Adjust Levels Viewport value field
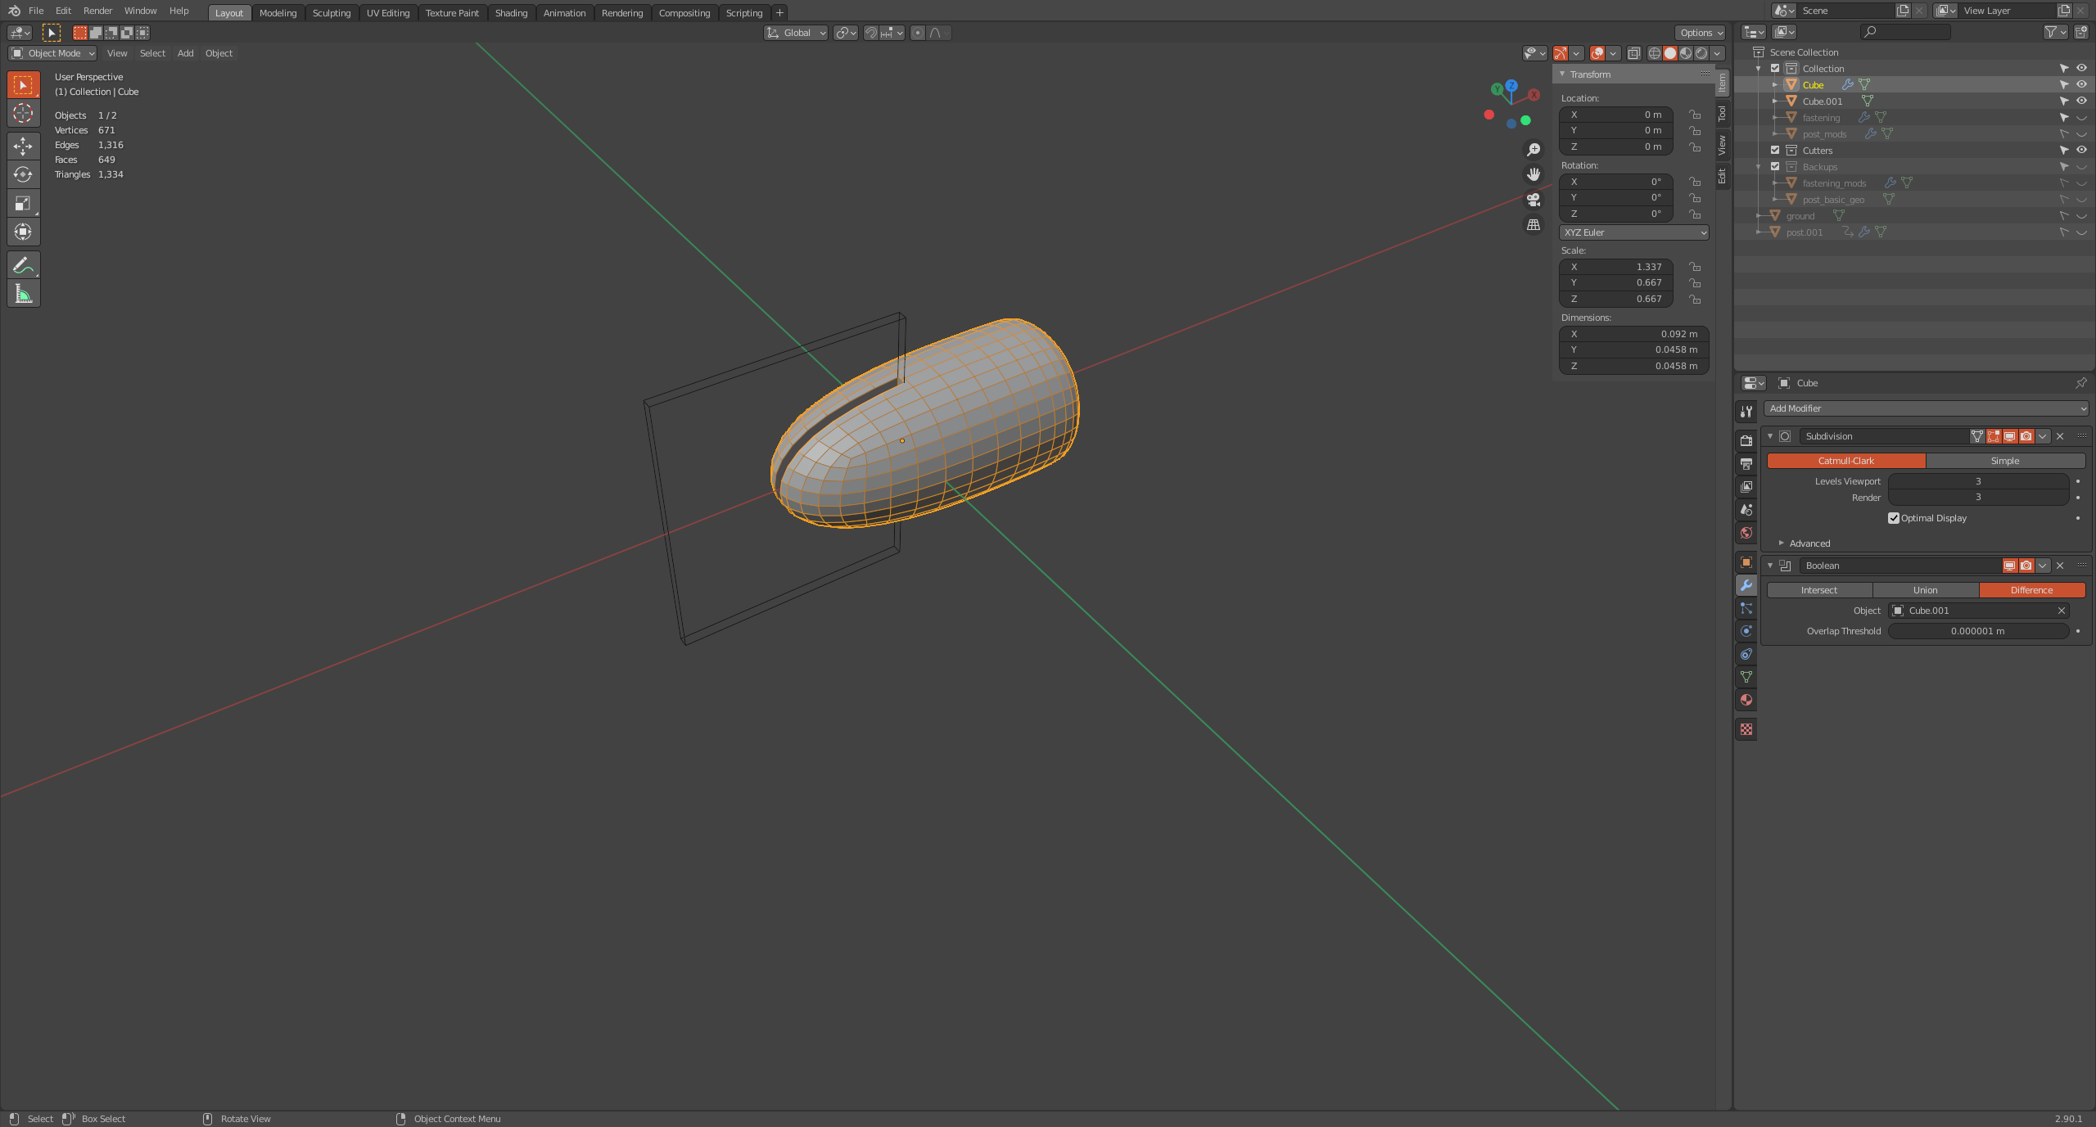 tap(1978, 481)
